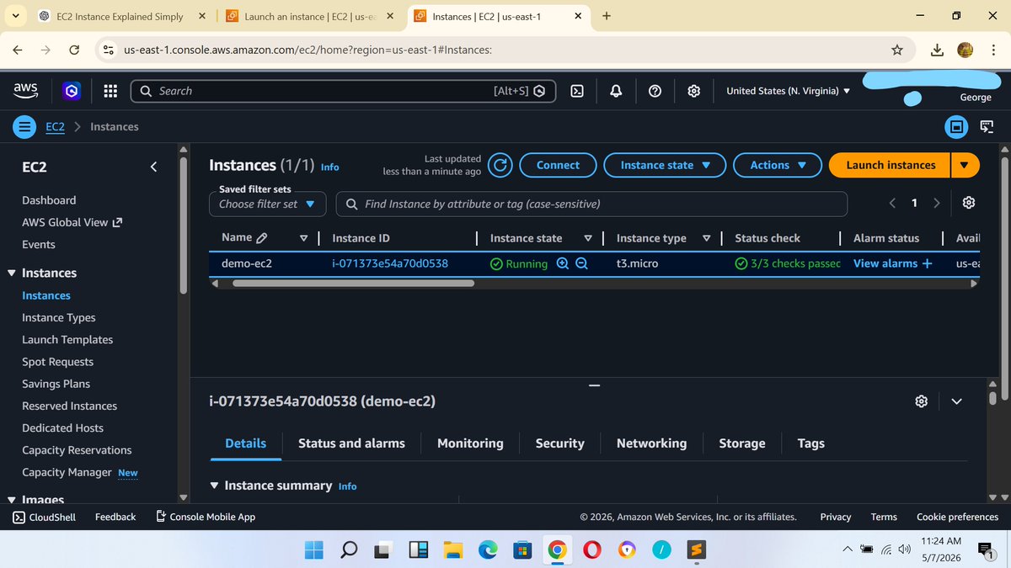Refresh the instances list

tap(500, 165)
